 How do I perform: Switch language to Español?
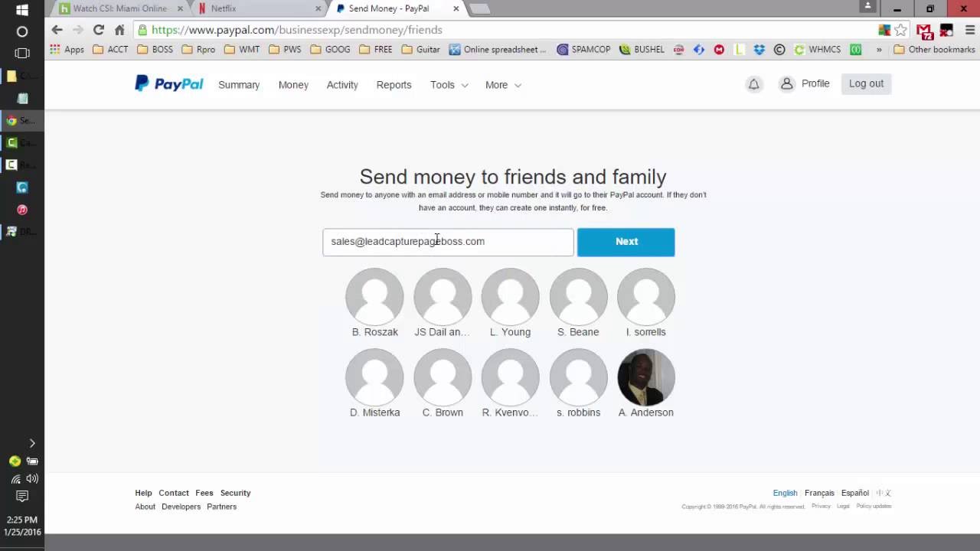[x=855, y=493]
